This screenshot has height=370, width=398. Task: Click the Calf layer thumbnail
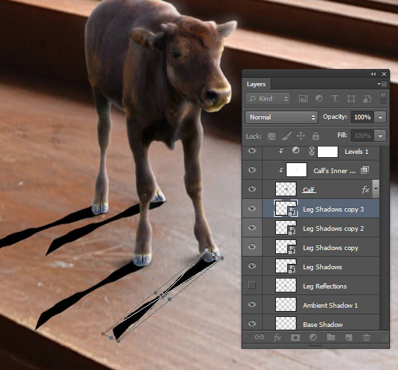[x=286, y=189]
